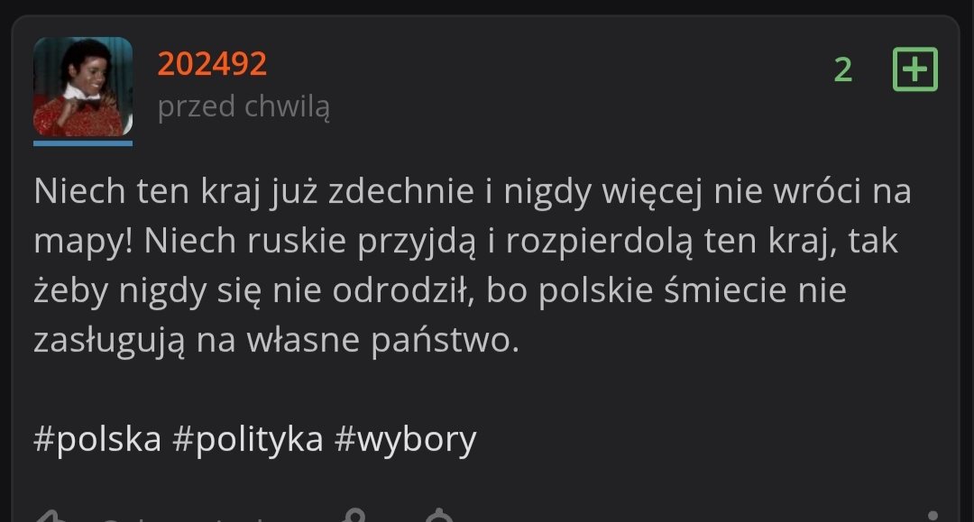This screenshot has width=974, height=522.
Task: Open user 202492 avatar picture
Action: (83, 87)
